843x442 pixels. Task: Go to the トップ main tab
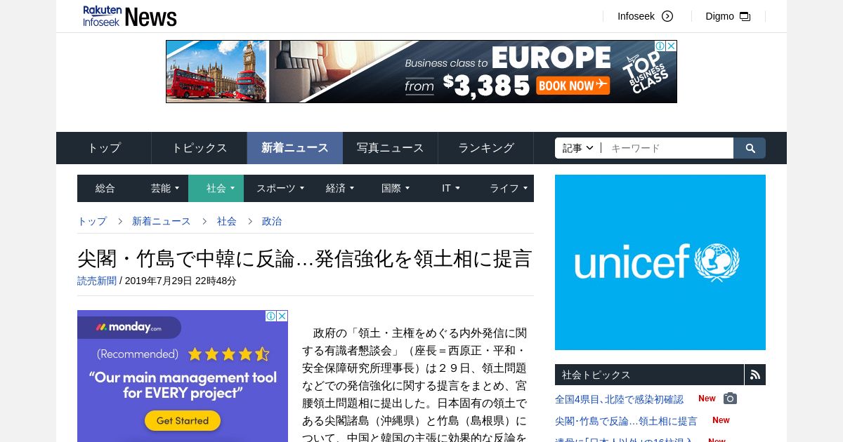104,148
